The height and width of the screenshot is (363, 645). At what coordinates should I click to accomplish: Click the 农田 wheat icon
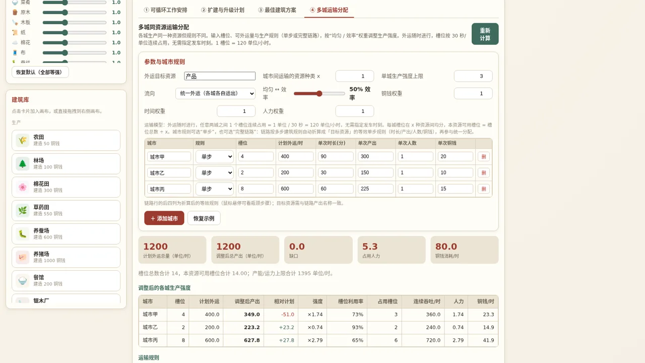click(x=22, y=140)
